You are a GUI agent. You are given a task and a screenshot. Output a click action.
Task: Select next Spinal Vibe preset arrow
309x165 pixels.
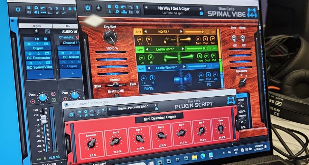(201, 9)
